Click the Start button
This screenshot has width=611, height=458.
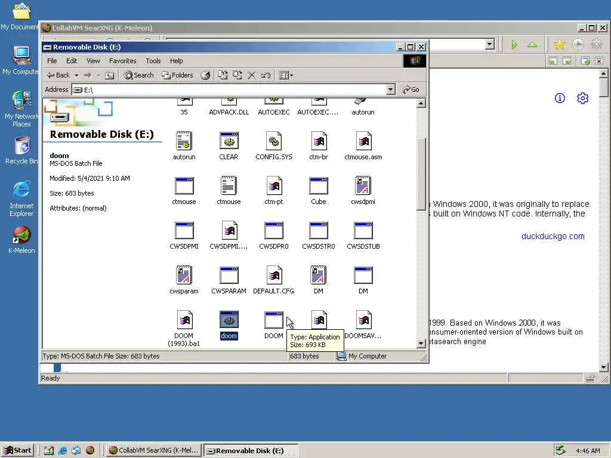point(18,450)
